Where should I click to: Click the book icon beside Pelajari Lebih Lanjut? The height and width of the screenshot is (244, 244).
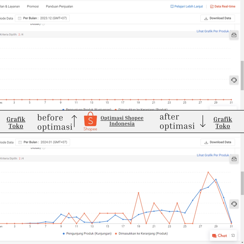click(172, 6)
